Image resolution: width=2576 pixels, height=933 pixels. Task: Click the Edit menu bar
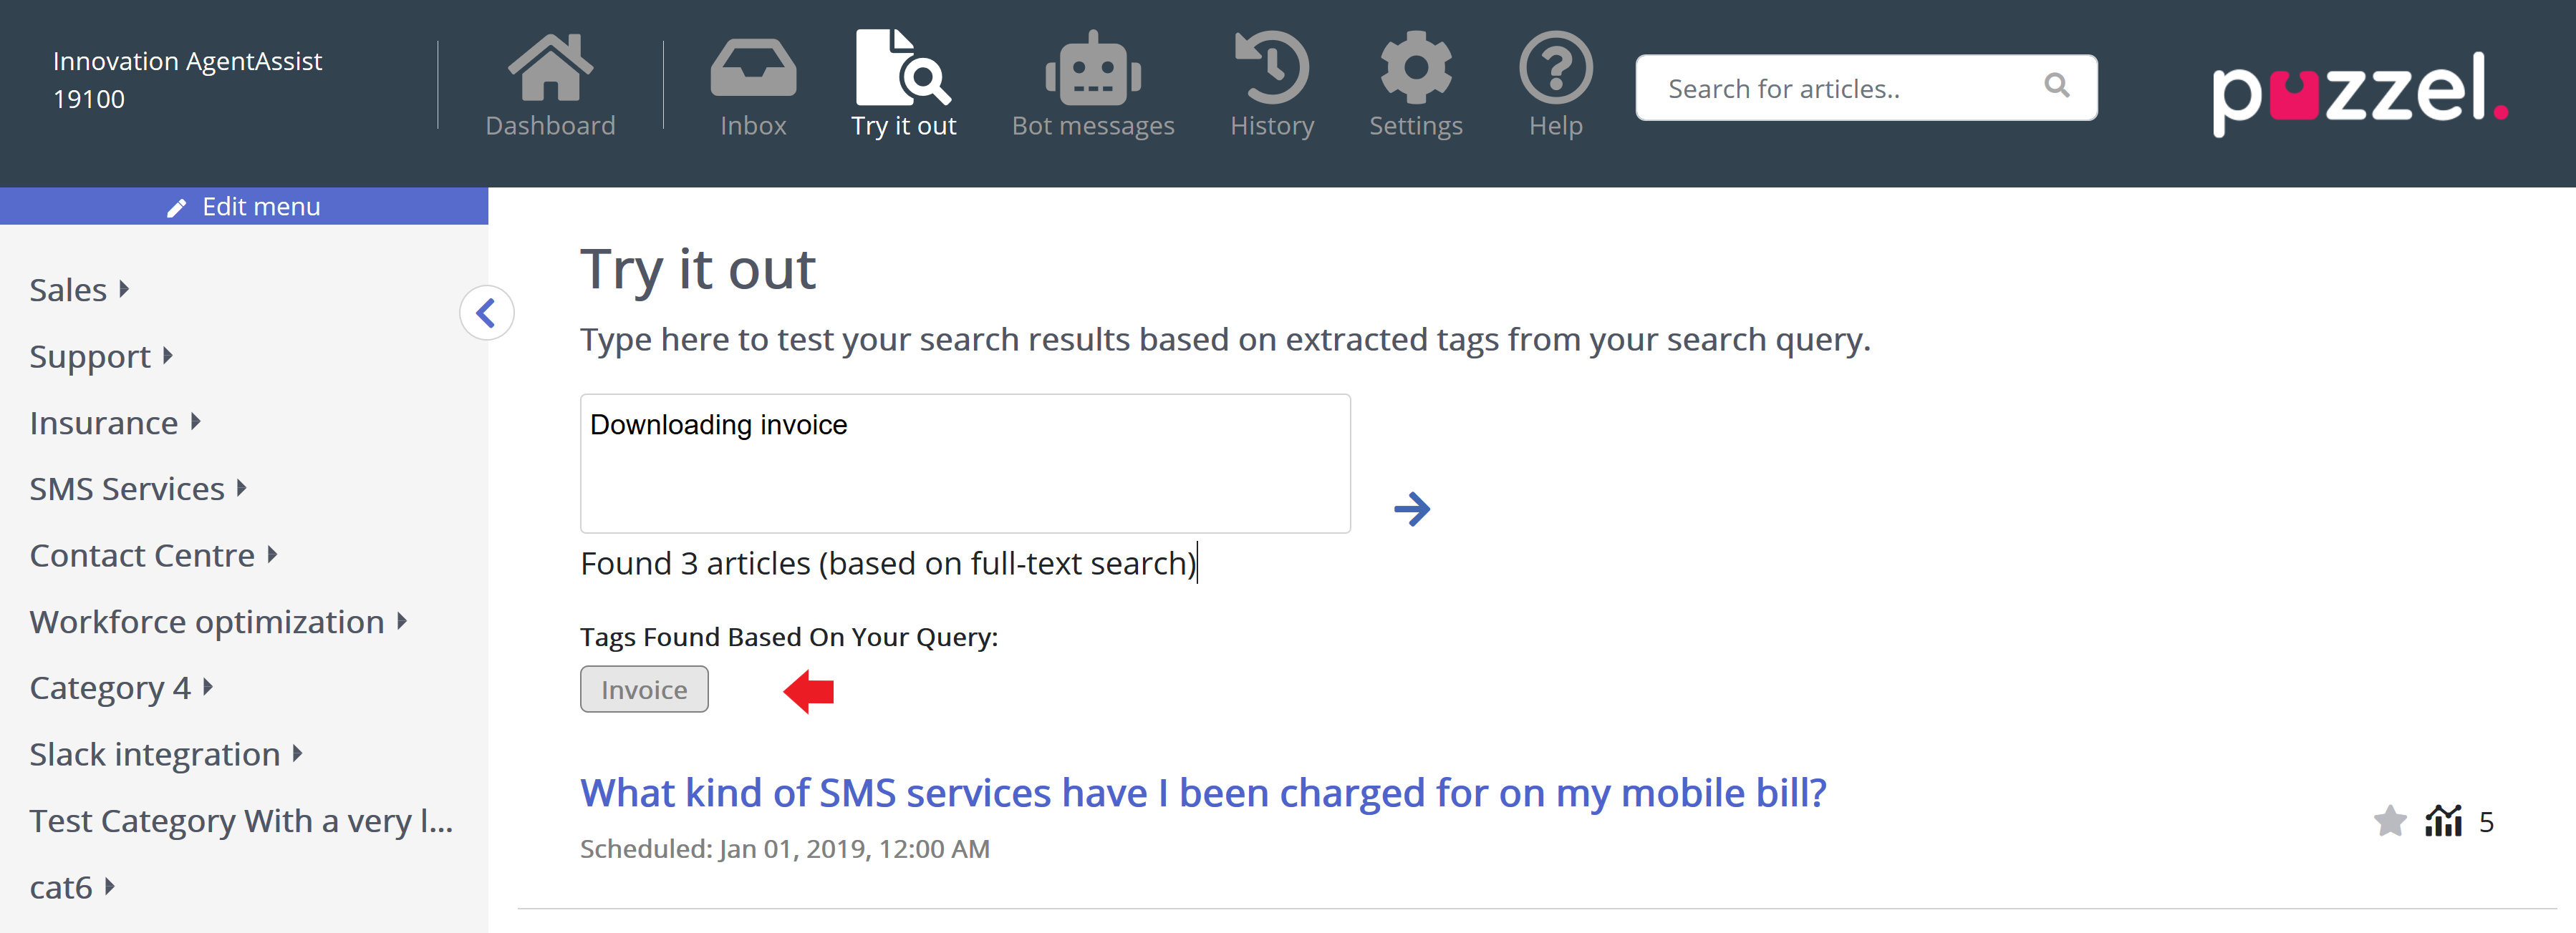coord(244,206)
